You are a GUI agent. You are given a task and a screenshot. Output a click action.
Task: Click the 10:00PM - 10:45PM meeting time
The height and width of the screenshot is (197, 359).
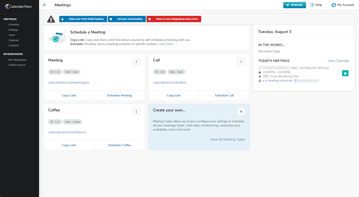click(x=276, y=72)
